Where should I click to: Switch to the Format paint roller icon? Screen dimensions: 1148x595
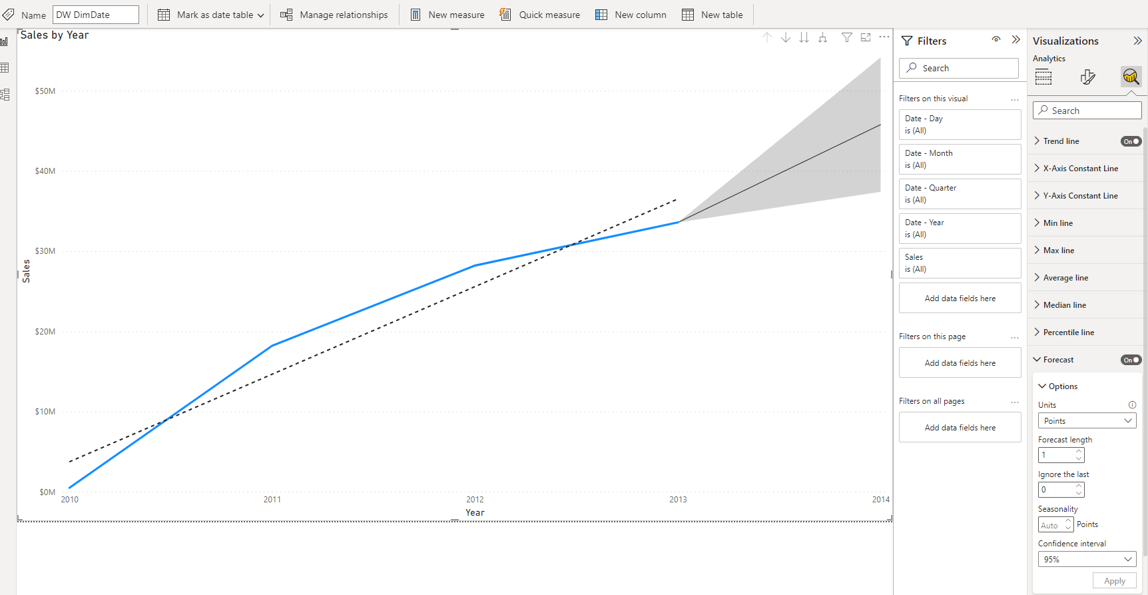1088,77
